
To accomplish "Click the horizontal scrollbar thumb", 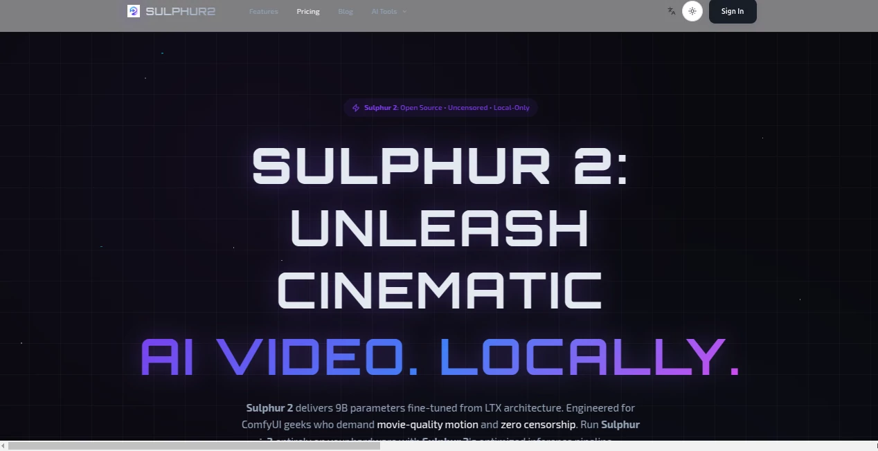I will (x=194, y=446).
